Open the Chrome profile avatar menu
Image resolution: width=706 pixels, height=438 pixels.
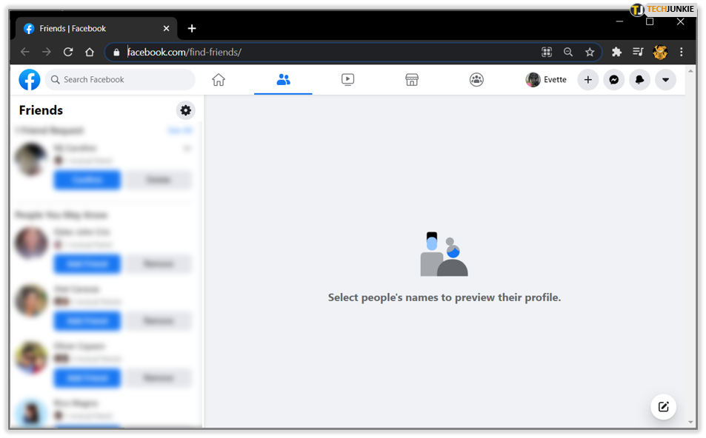[x=659, y=52]
